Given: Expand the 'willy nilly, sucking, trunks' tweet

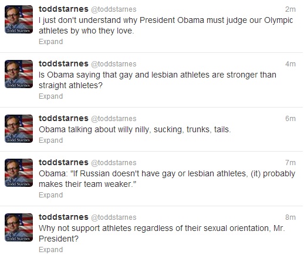Looking at the screenshot, I should pos(51,140).
